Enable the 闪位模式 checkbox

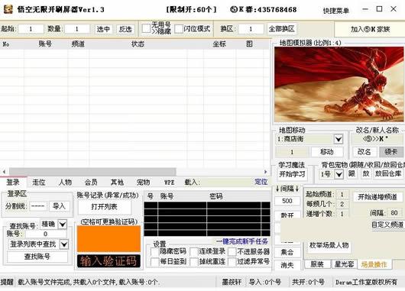click(179, 29)
